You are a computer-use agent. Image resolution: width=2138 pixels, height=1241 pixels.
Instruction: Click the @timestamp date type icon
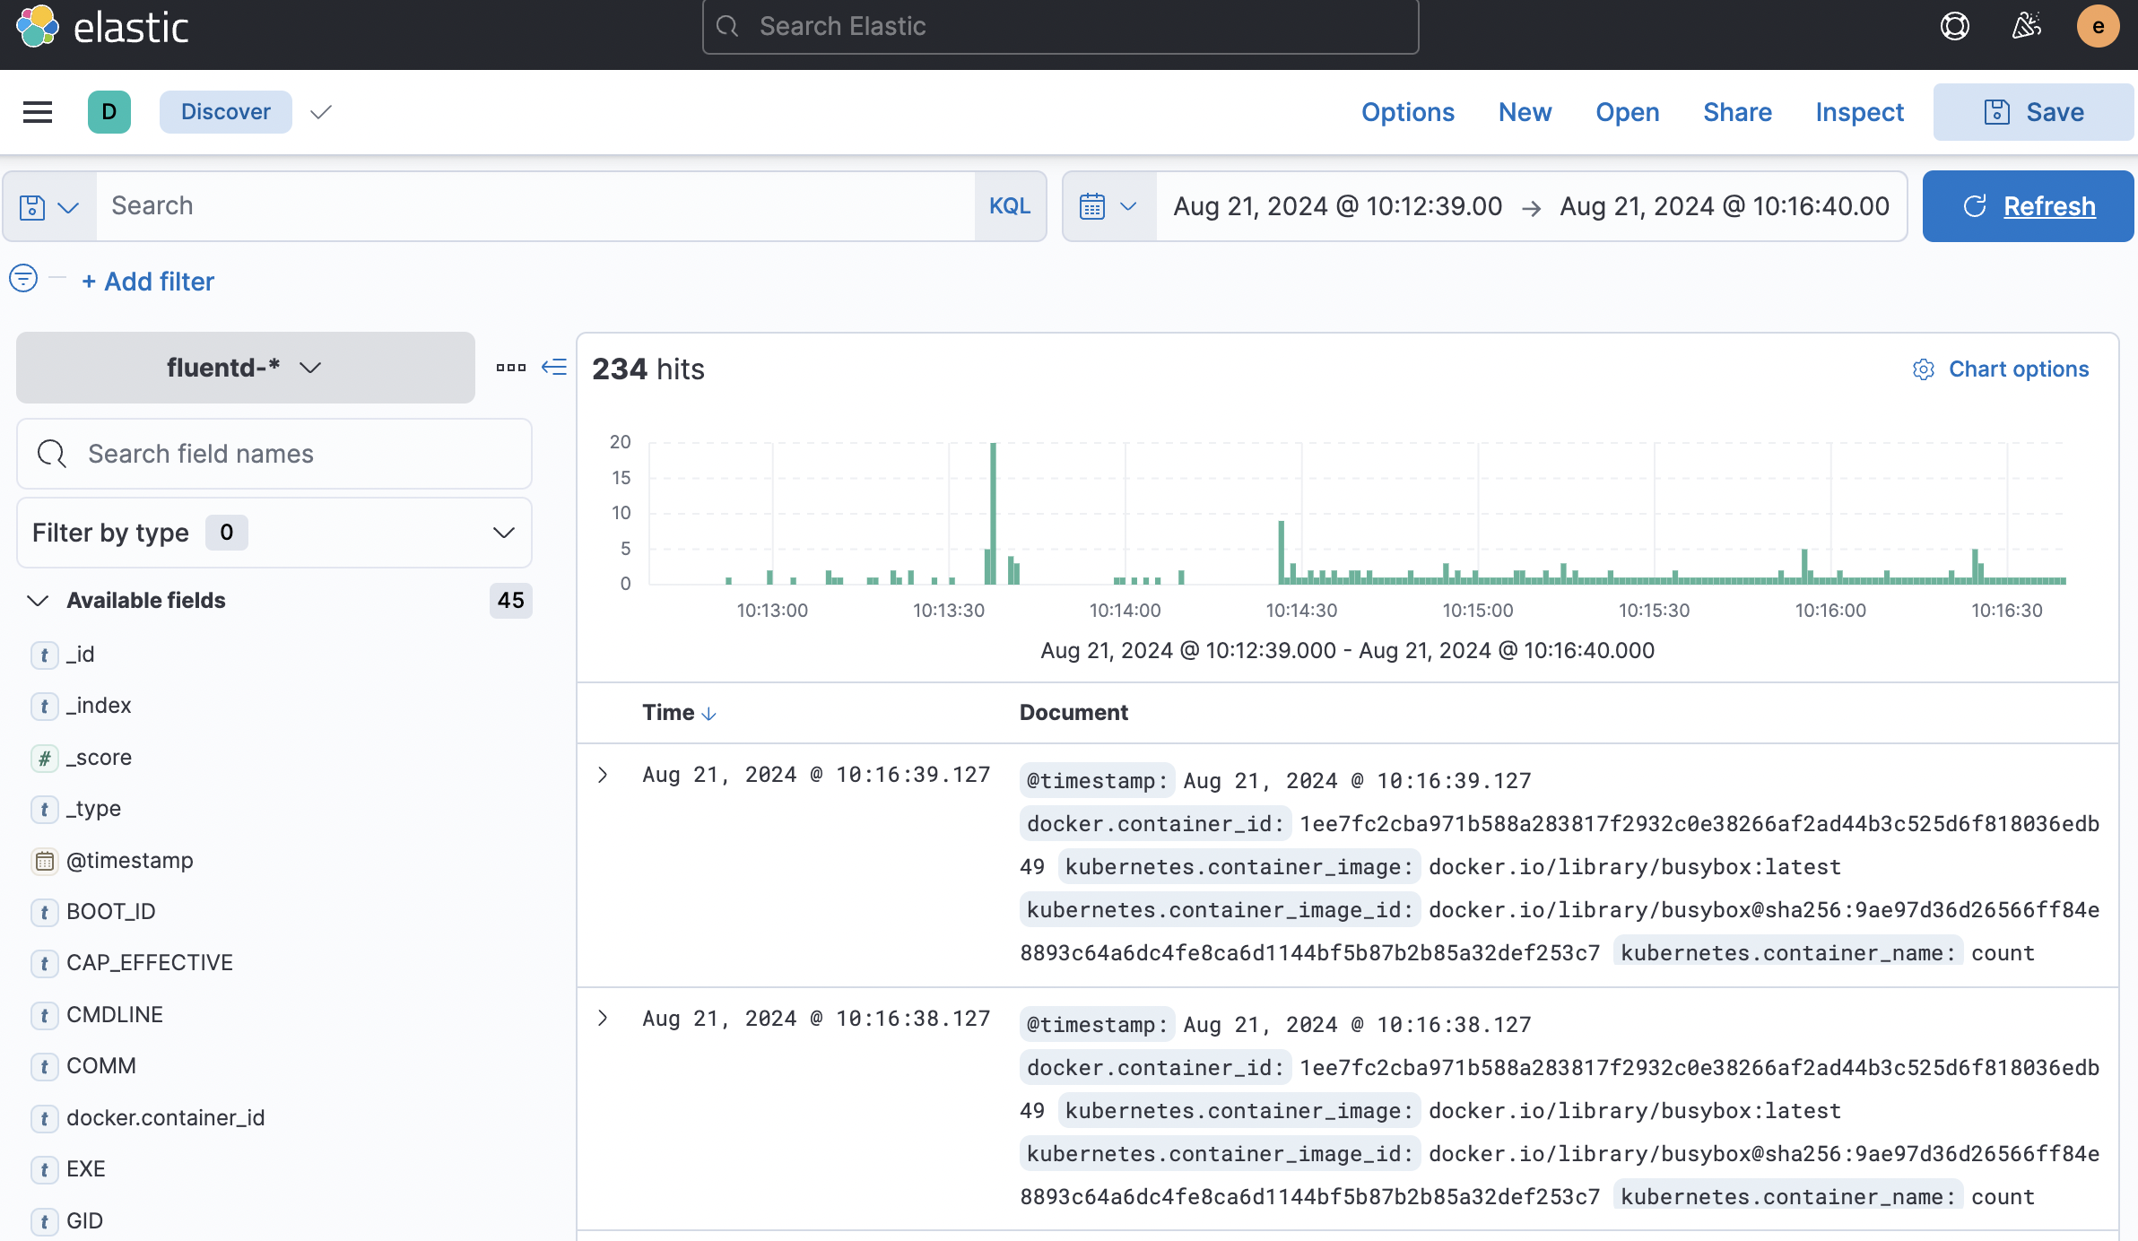tap(45, 862)
